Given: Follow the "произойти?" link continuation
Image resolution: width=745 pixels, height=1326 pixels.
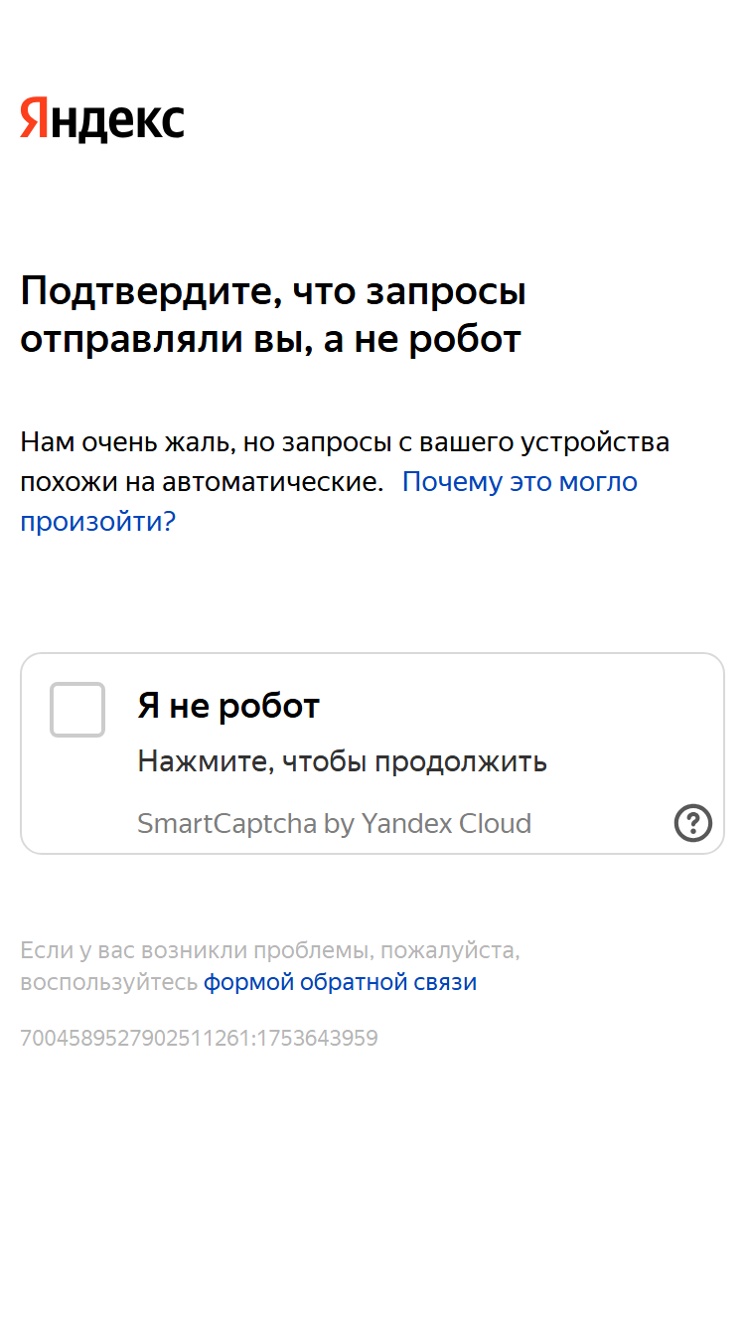Looking at the screenshot, I should (x=98, y=522).
